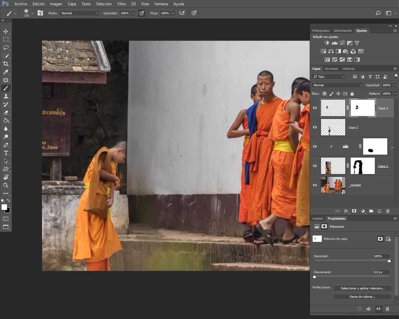This screenshot has height=319, width=399.
Task: Open the Filtro menu
Action: coord(122,4)
